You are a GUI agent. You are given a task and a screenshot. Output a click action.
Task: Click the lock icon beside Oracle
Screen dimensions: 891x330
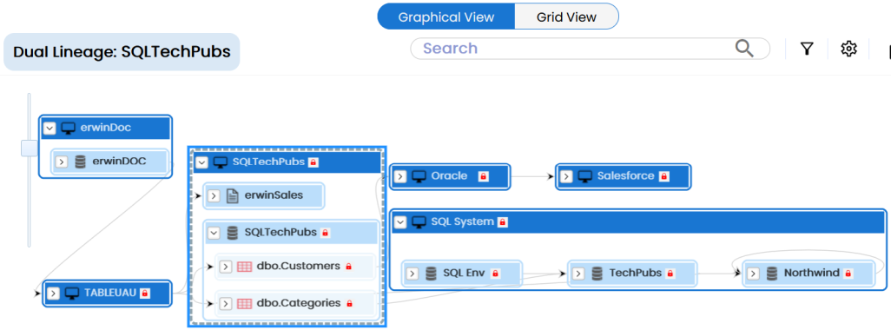coord(483,176)
